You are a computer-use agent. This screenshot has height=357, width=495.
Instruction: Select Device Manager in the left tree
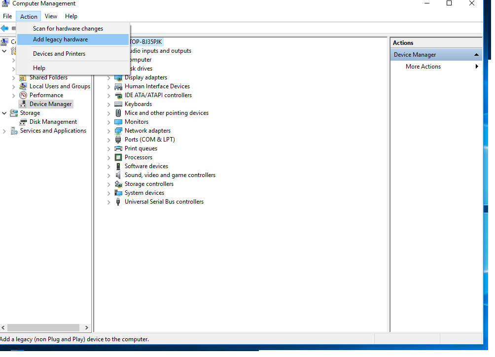[x=50, y=104]
